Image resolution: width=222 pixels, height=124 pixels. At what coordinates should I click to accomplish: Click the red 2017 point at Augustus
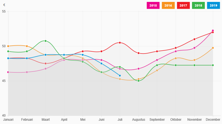coord(139,53)
